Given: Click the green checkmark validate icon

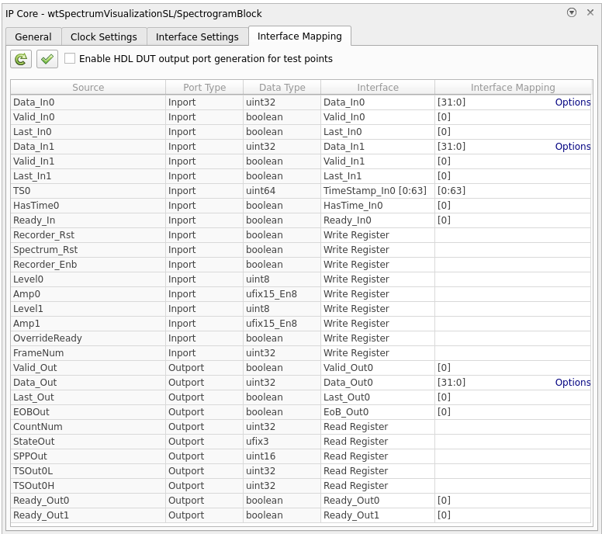Looking at the screenshot, I should [47, 59].
